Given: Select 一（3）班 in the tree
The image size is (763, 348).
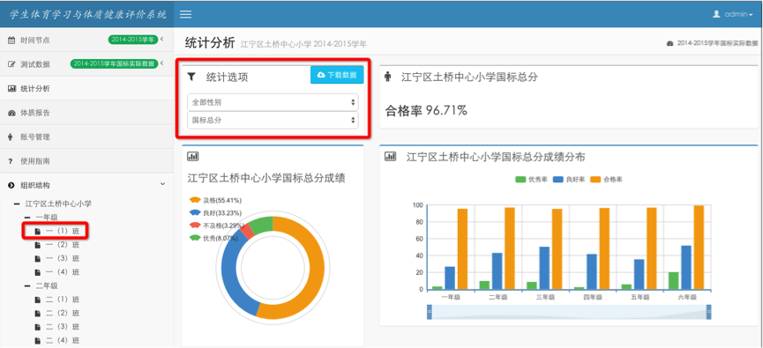Looking at the screenshot, I should pyautogui.click(x=63, y=258).
